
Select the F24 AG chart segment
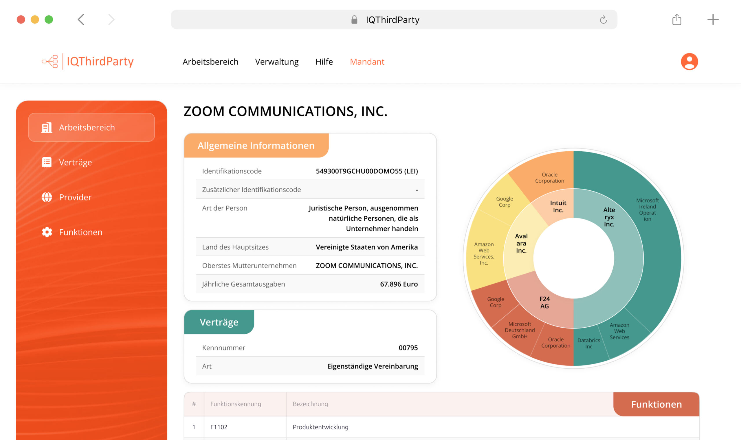(x=544, y=302)
